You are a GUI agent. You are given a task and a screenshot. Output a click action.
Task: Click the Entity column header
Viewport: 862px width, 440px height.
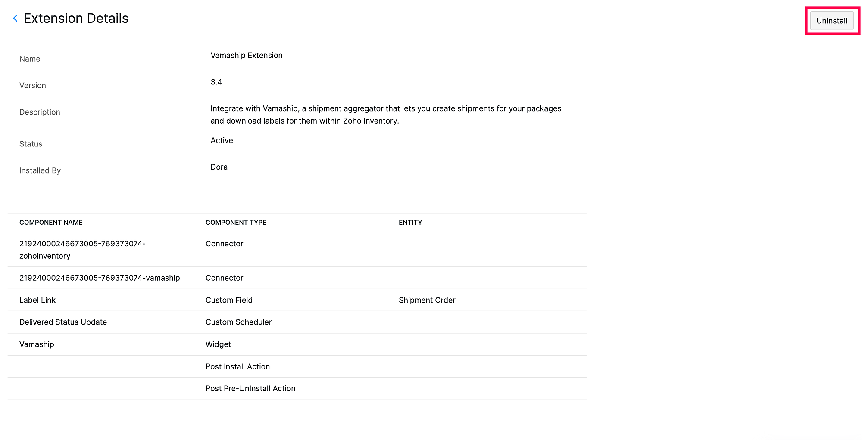tap(410, 223)
